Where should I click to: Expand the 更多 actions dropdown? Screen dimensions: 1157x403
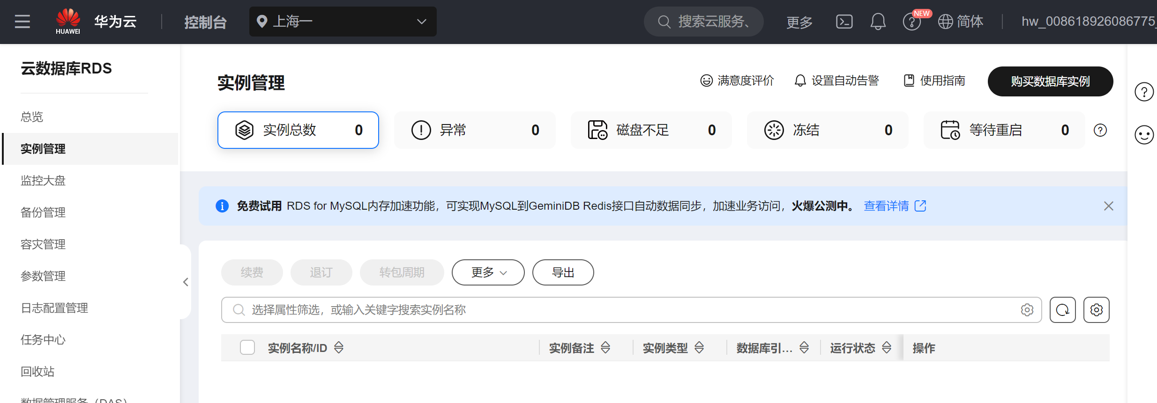pyautogui.click(x=488, y=272)
